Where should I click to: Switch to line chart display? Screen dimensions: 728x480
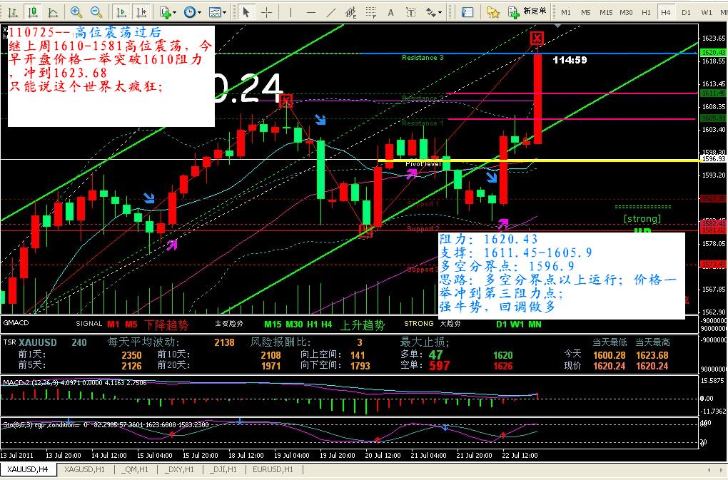point(53,12)
